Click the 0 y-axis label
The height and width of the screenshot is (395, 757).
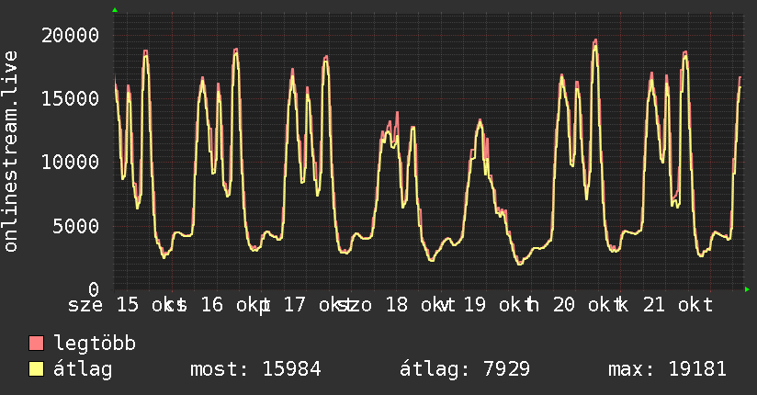click(x=94, y=289)
